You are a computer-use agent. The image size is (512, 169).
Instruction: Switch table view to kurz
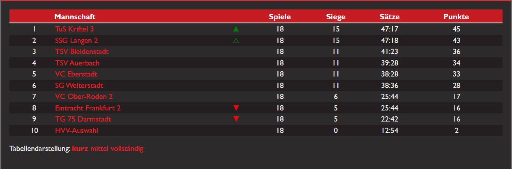80,149
